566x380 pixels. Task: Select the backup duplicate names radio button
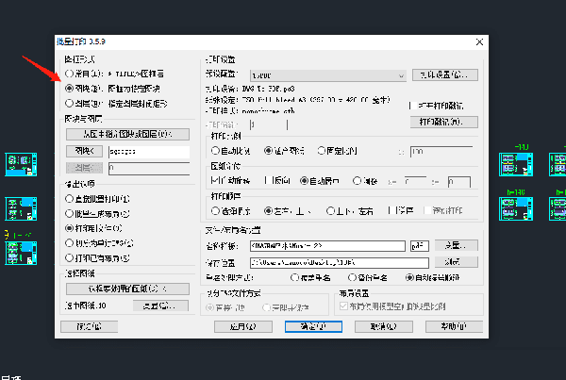pyautogui.click(x=352, y=277)
